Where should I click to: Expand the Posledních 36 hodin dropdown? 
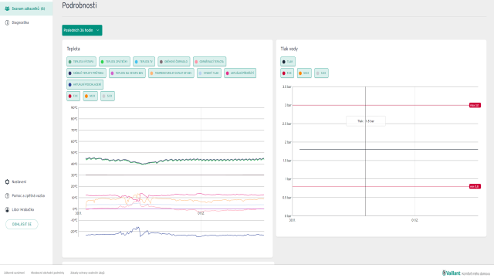(x=82, y=30)
